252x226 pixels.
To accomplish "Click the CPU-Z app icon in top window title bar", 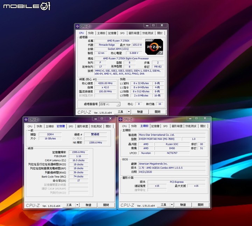I will (78, 26).
